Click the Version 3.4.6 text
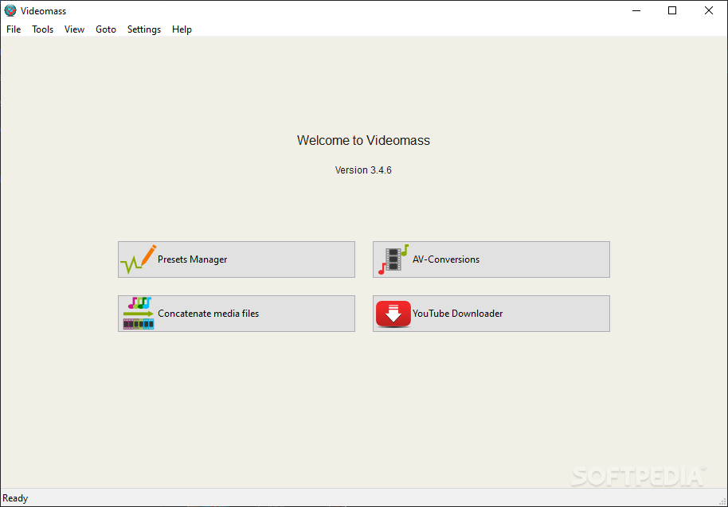This screenshot has height=507, width=728. pos(363,170)
